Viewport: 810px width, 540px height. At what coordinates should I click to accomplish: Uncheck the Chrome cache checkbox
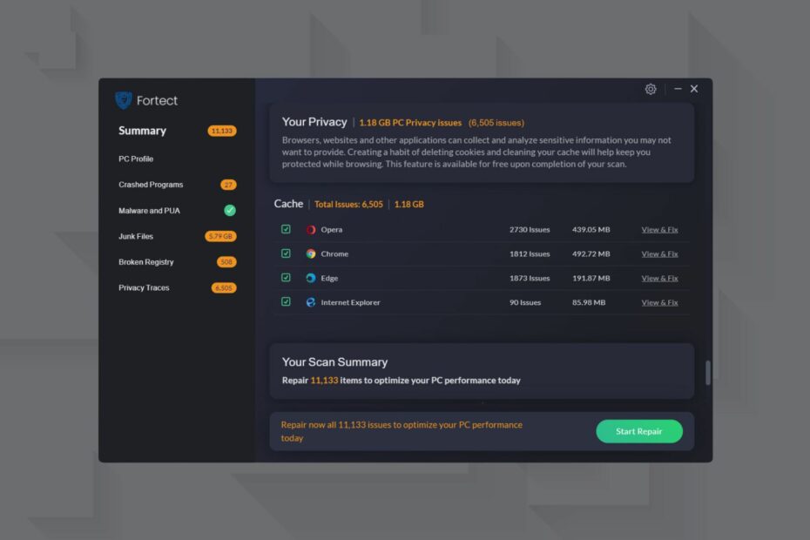[x=286, y=253]
